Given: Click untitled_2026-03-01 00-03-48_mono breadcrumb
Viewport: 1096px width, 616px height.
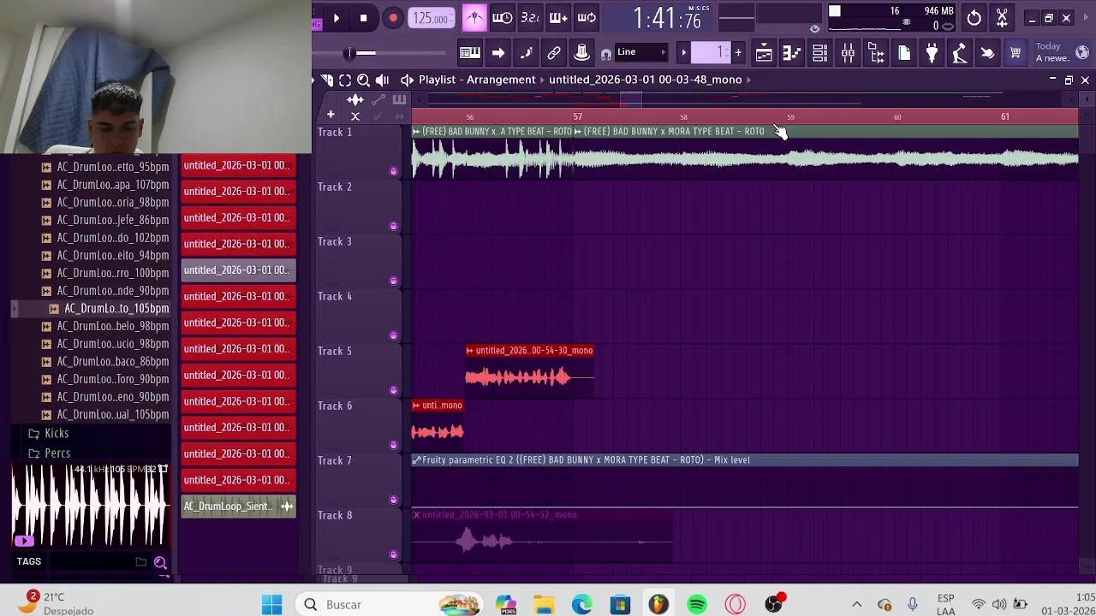Looking at the screenshot, I should pos(645,80).
